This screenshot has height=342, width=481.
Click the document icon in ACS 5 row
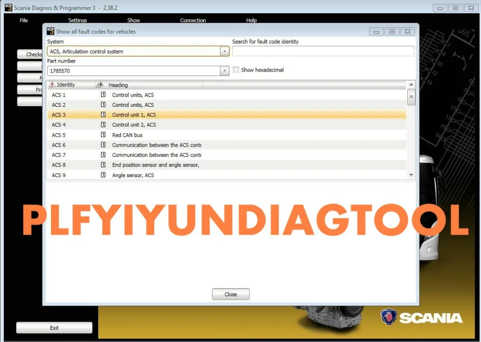(x=103, y=135)
